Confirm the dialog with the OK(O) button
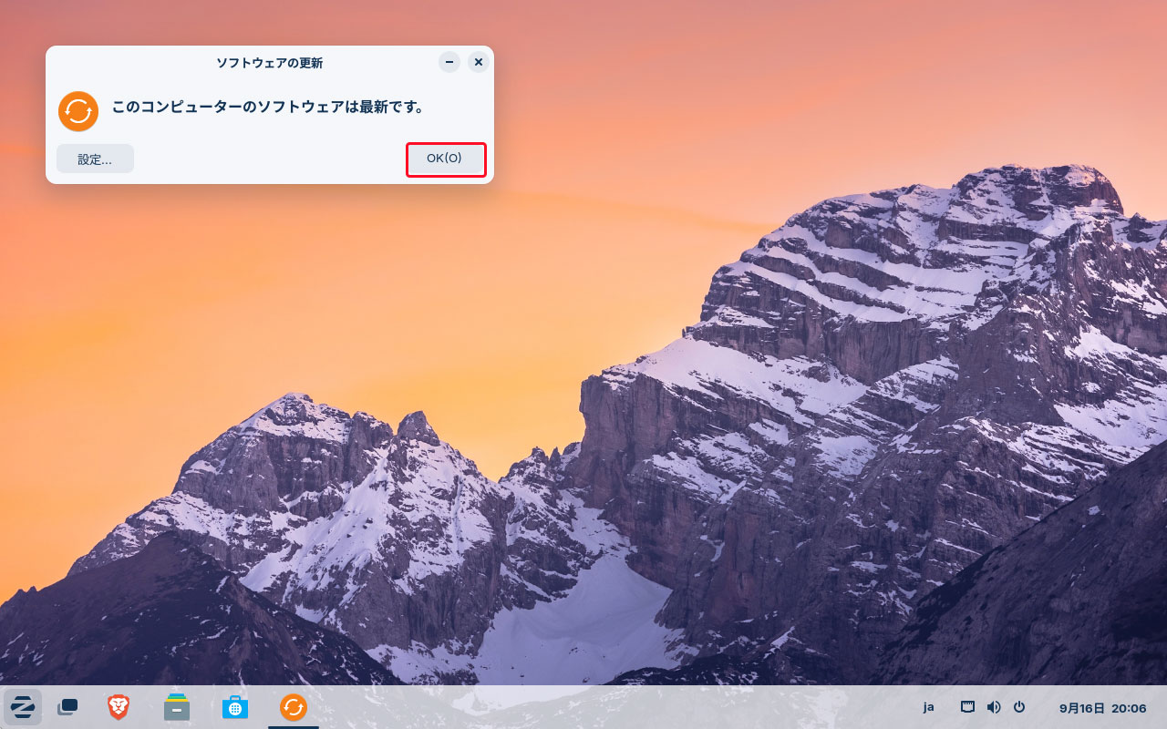The width and height of the screenshot is (1167, 729). click(446, 159)
